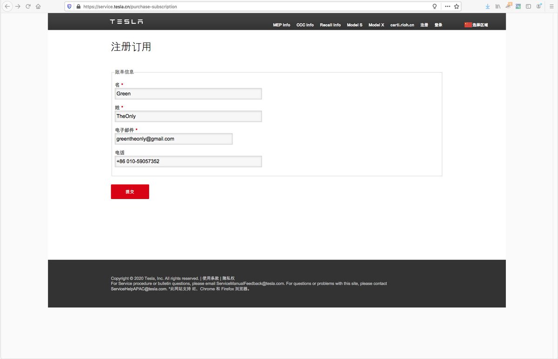Open the browser home page icon
This screenshot has height=359, width=558.
(x=38, y=7)
